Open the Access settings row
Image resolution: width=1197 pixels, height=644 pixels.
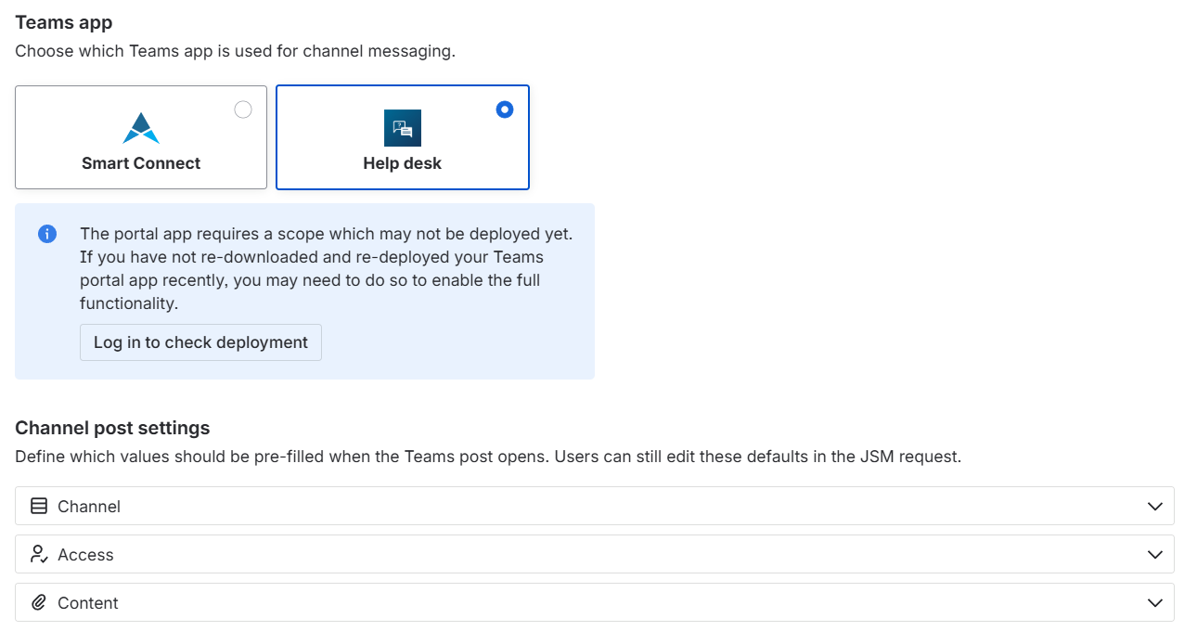pos(595,555)
